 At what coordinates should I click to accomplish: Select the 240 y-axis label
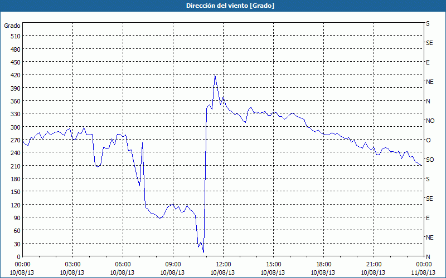pos(16,153)
